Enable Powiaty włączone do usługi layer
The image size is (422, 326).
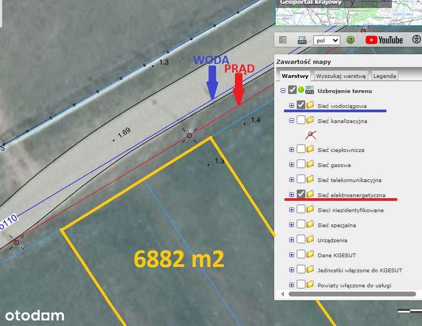point(301,284)
